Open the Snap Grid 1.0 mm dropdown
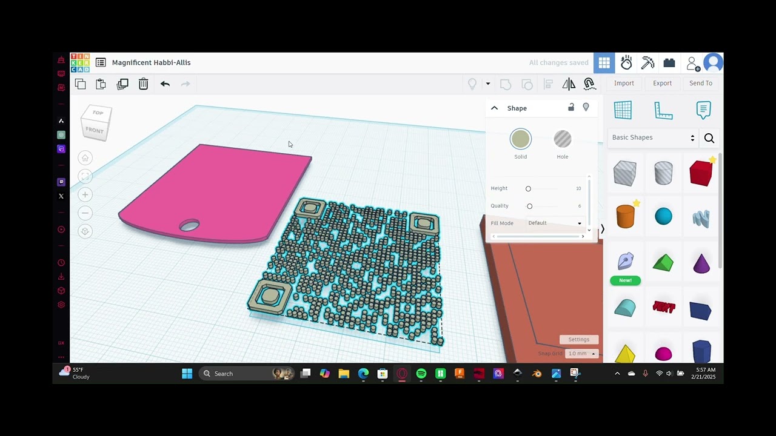Screen dimensions: 776x436 tap(581, 354)
